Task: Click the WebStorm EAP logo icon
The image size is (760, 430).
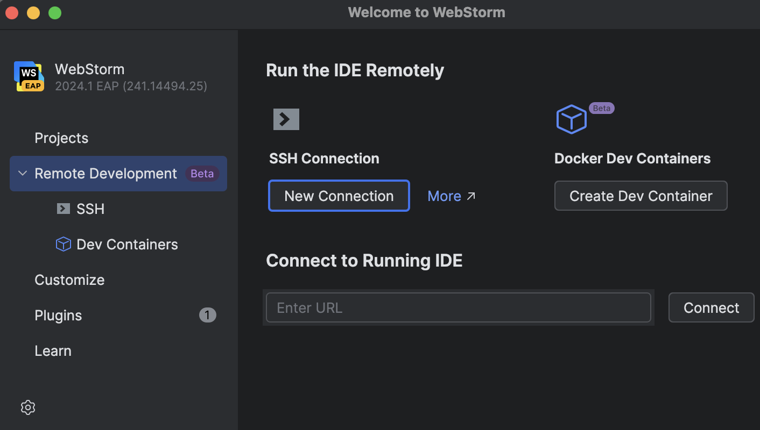Action: 29,76
